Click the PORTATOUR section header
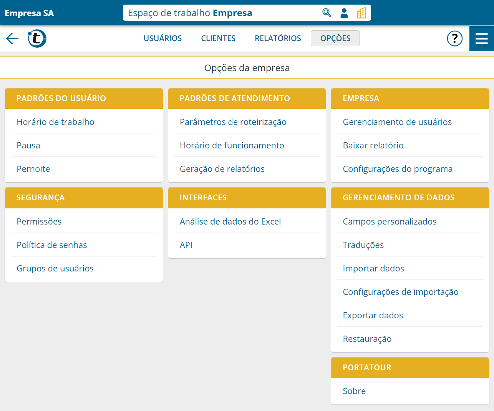This screenshot has height=411, width=494. [x=410, y=368]
